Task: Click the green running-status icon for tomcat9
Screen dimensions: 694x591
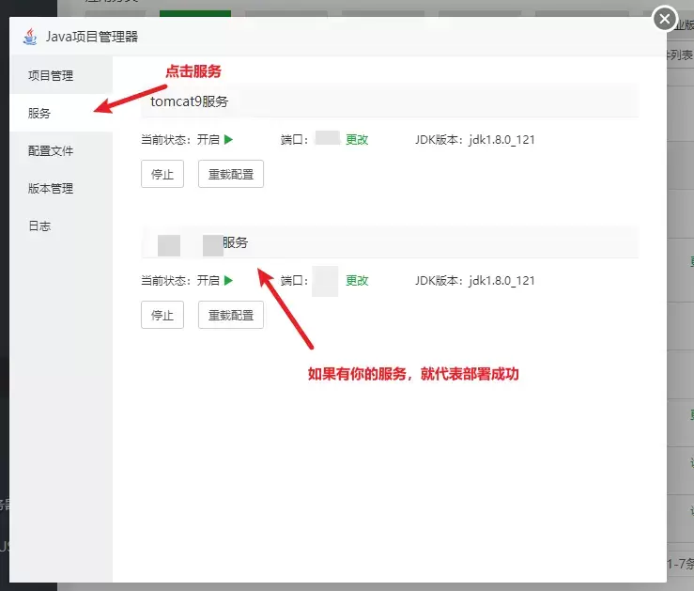Action: tap(228, 139)
